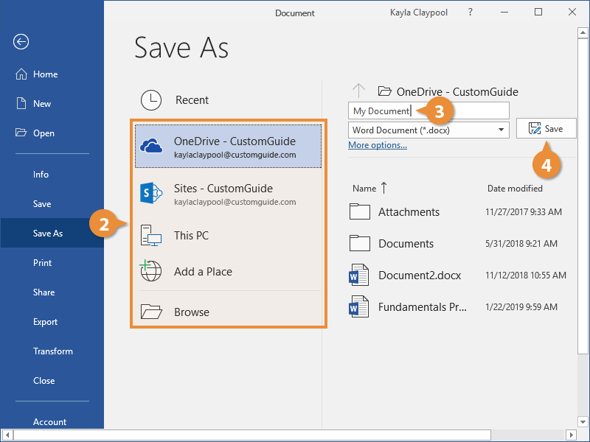Open the Share section
This screenshot has width=590, height=442.
[x=44, y=292]
